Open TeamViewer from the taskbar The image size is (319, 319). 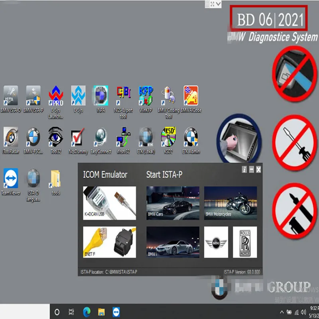116,312
